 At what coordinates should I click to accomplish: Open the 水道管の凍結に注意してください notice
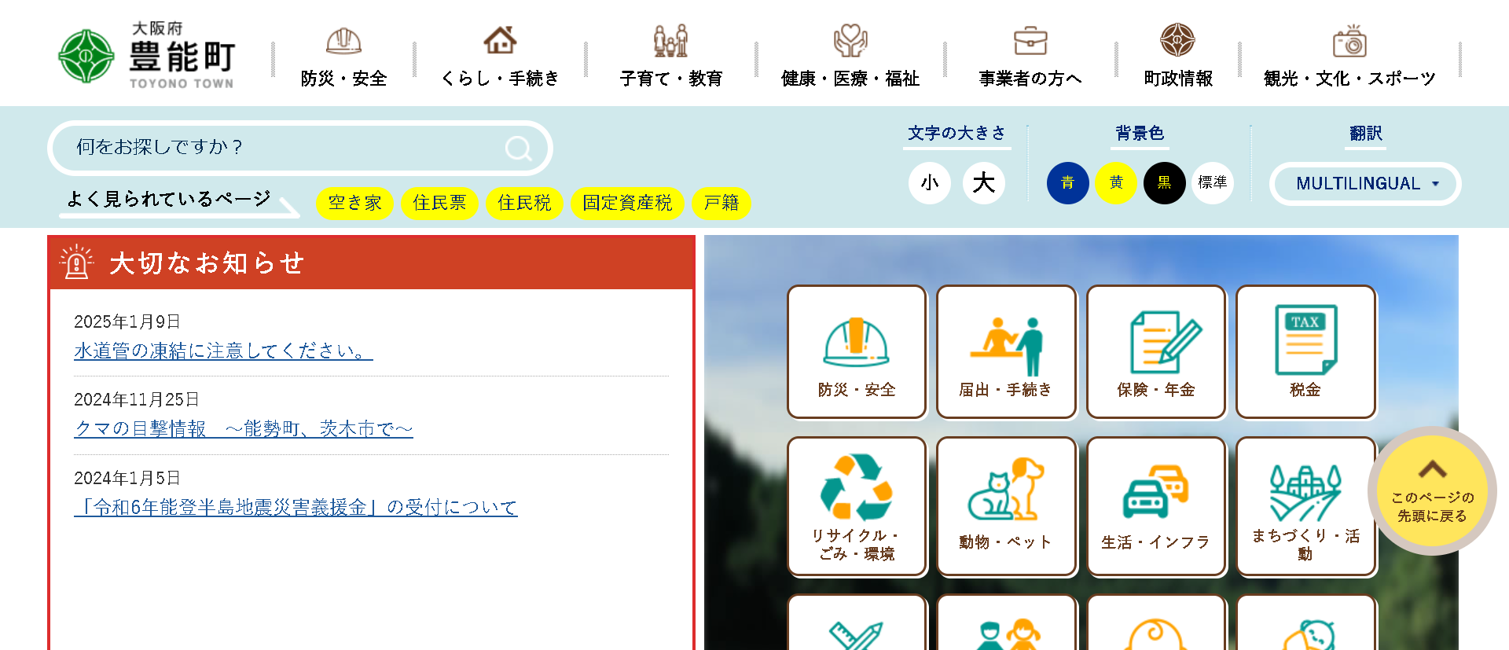pos(223,351)
